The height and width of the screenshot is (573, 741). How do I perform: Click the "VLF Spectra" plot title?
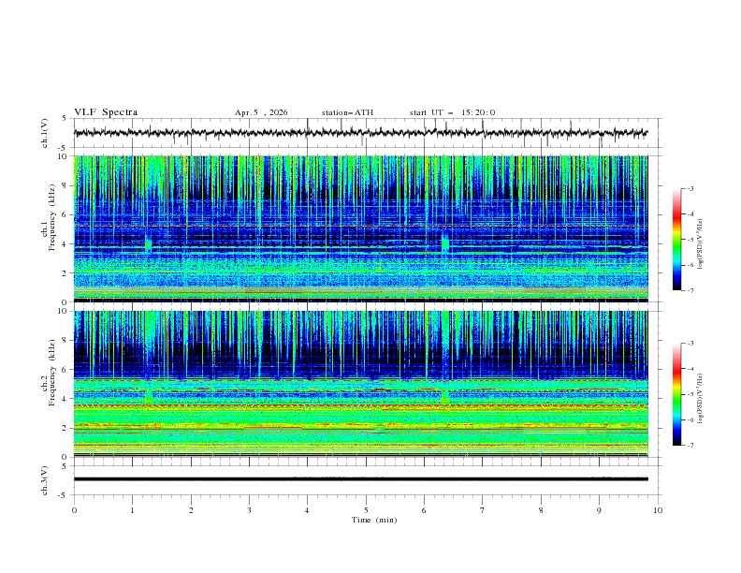(x=106, y=112)
